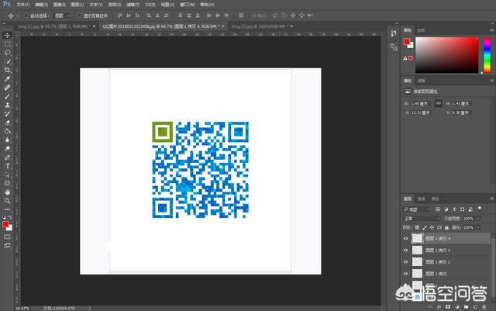Select the Move tool in the toolbox

point(7,35)
